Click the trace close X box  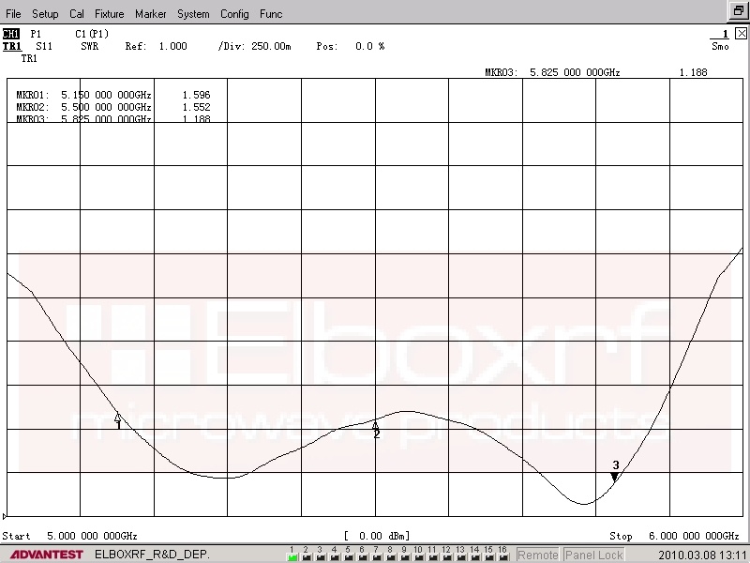click(x=741, y=33)
